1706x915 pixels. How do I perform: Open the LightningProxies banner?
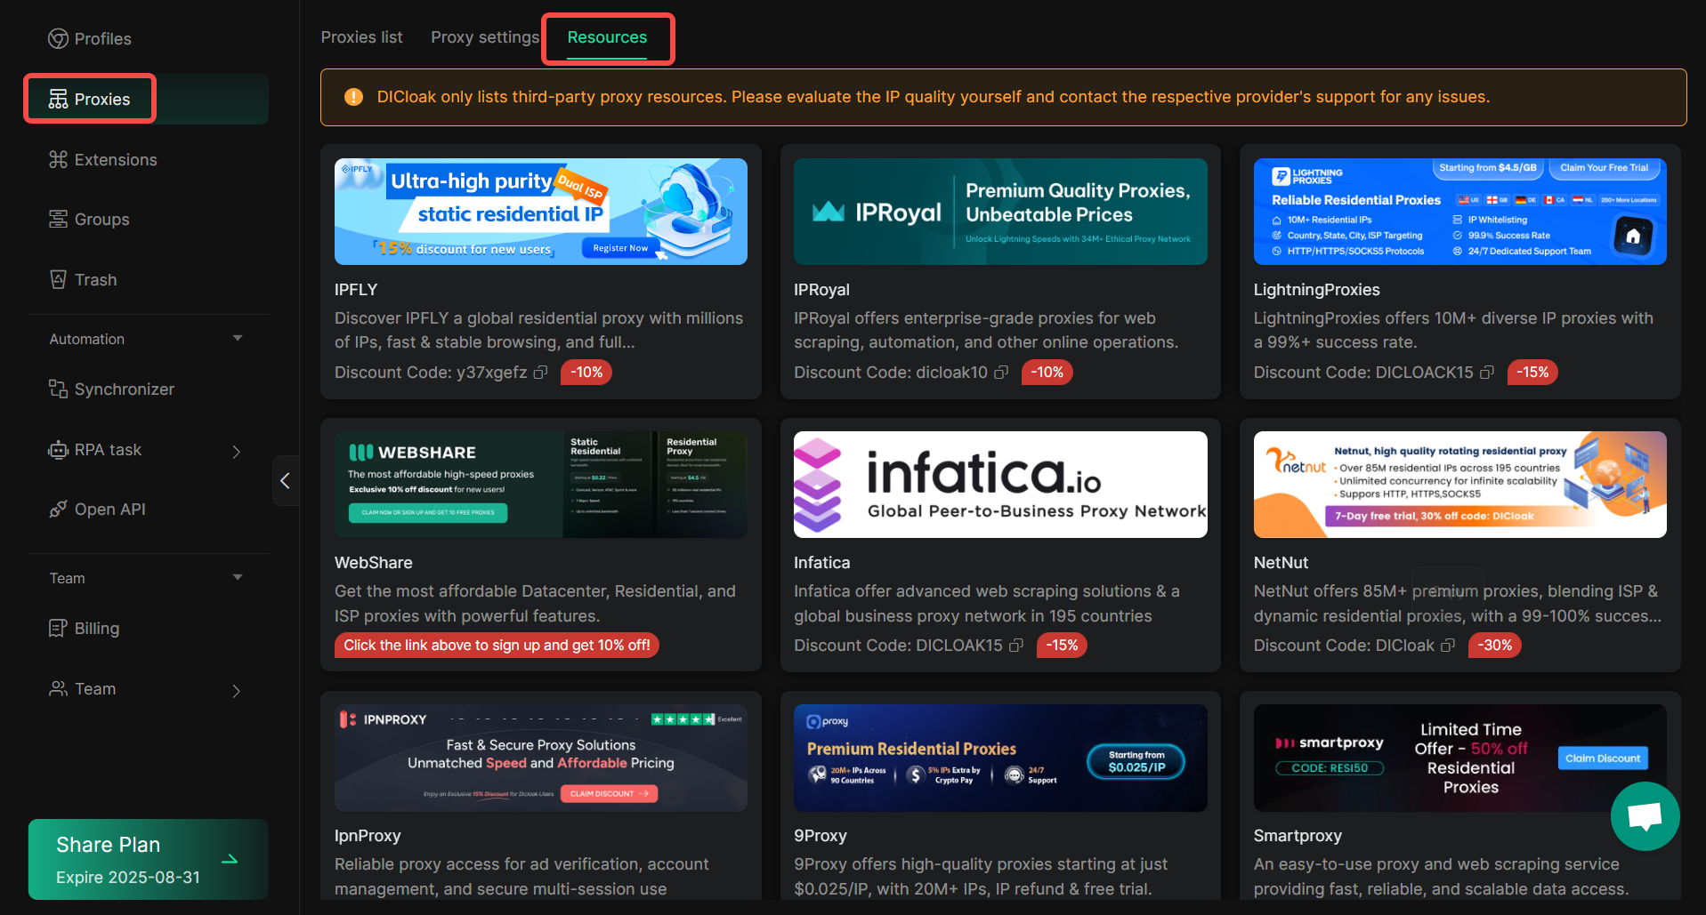[x=1459, y=212]
